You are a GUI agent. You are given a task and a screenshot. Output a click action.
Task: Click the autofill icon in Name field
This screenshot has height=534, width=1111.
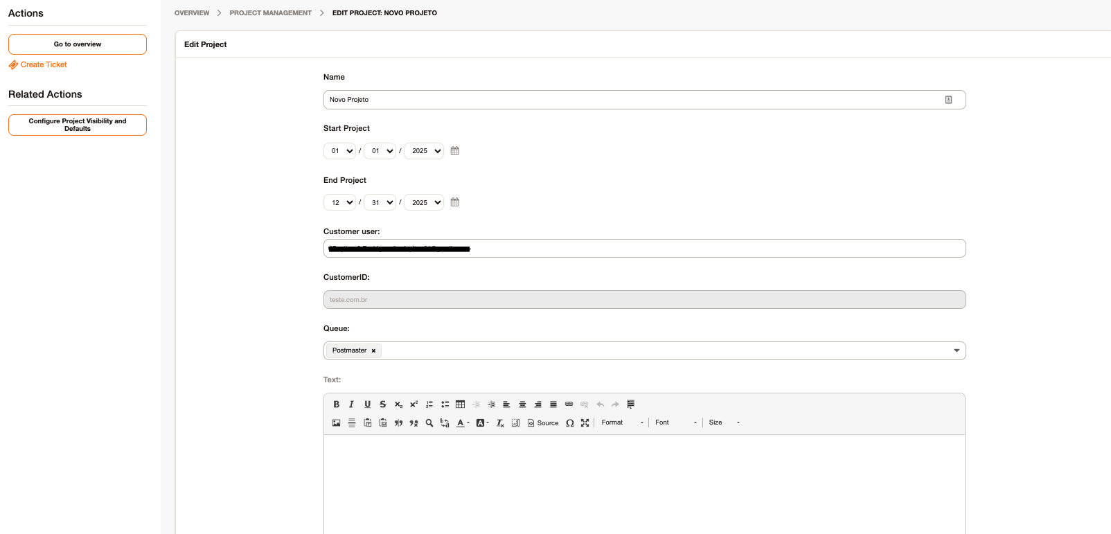[x=948, y=100]
